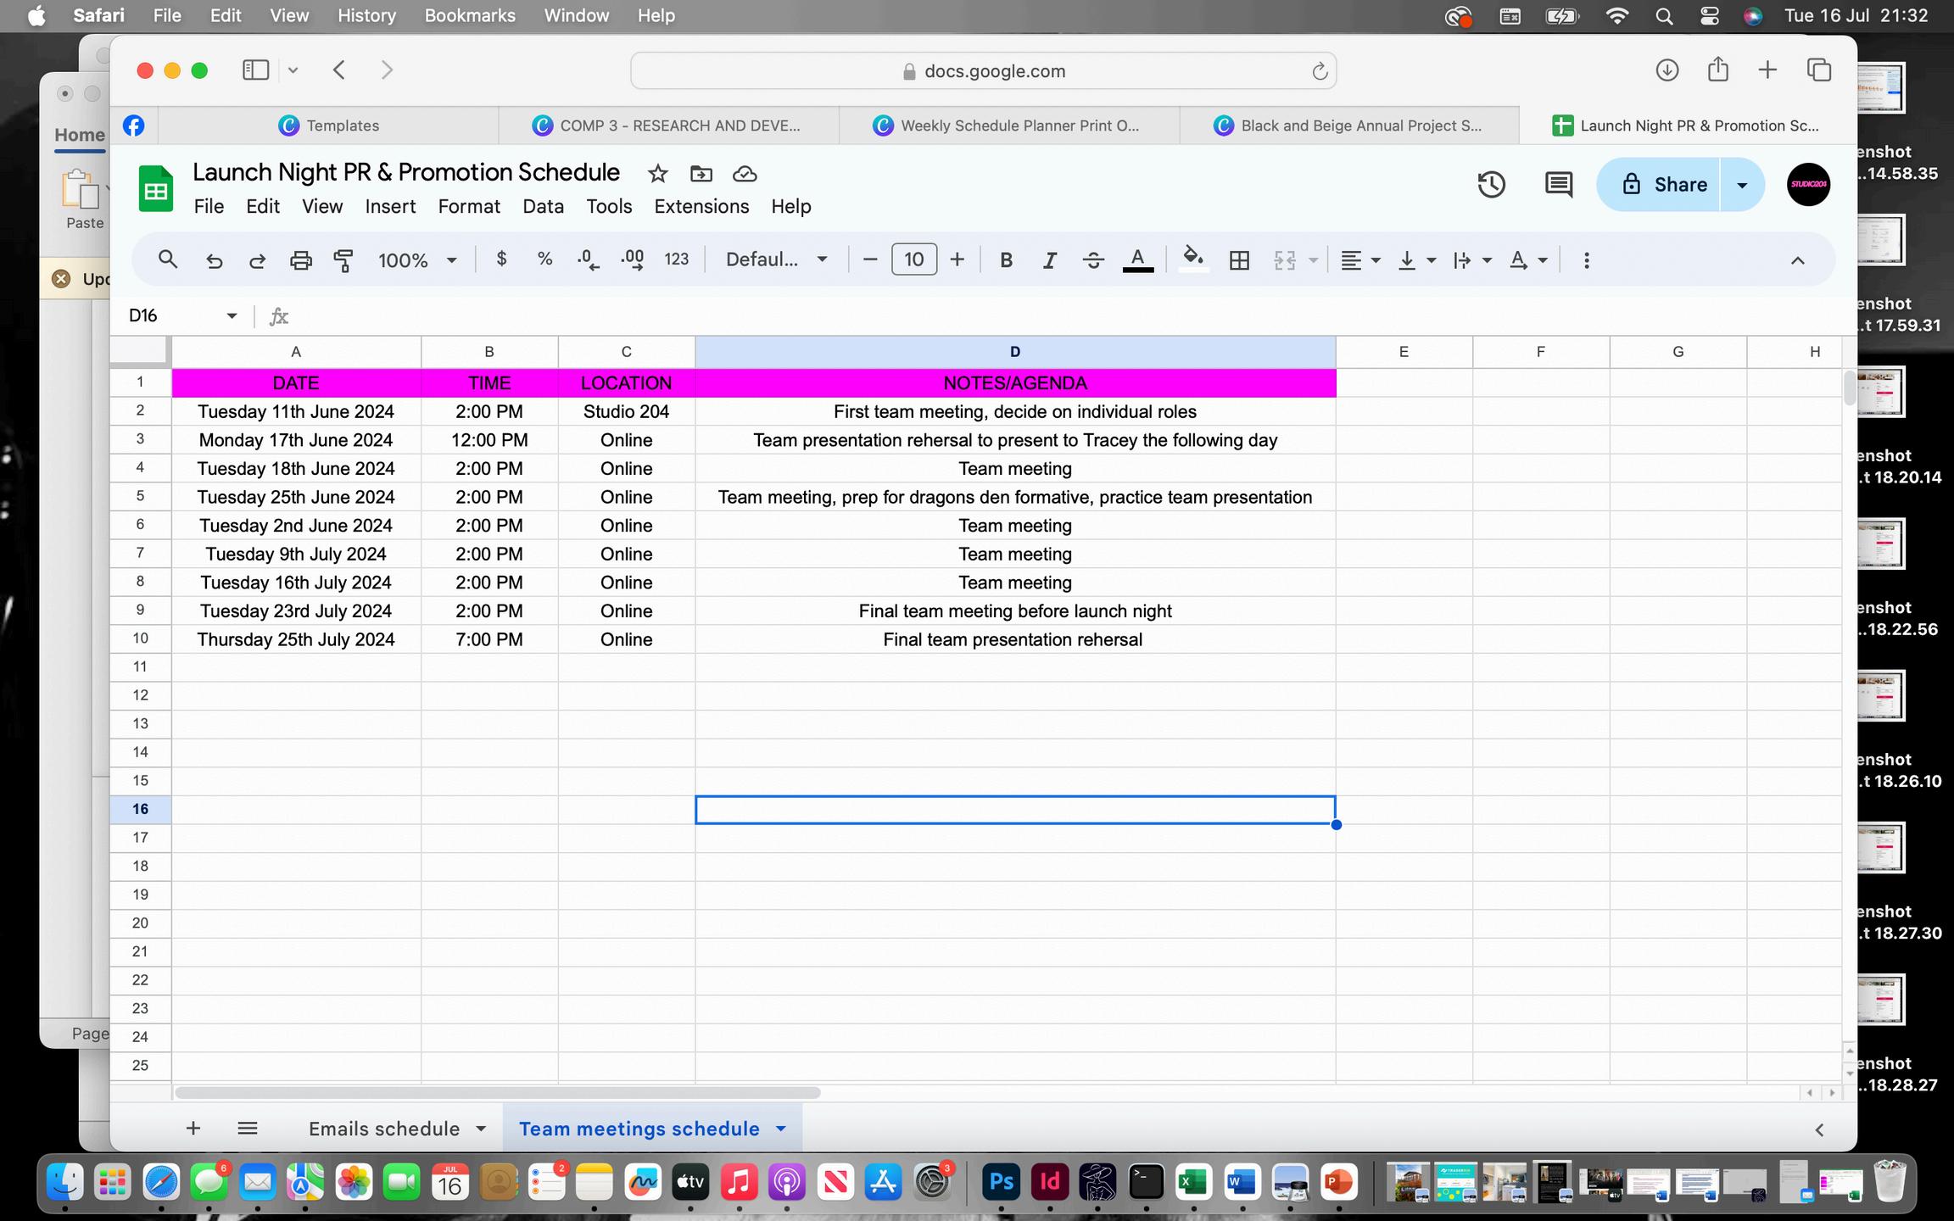Click the font size input field
Screen dimensions: 1954x1221
point(913,259)
